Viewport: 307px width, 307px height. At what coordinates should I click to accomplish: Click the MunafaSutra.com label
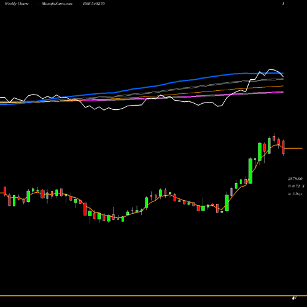tap(57, 4)
